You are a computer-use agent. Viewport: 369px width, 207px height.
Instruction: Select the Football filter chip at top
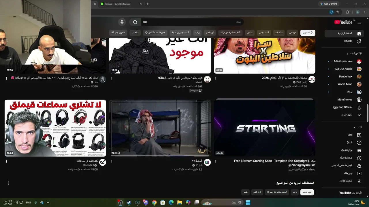210,33
